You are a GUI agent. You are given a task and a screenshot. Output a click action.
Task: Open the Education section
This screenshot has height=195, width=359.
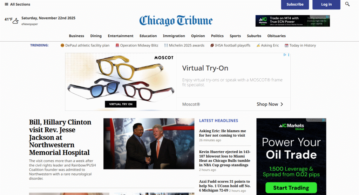pos(148,36)
